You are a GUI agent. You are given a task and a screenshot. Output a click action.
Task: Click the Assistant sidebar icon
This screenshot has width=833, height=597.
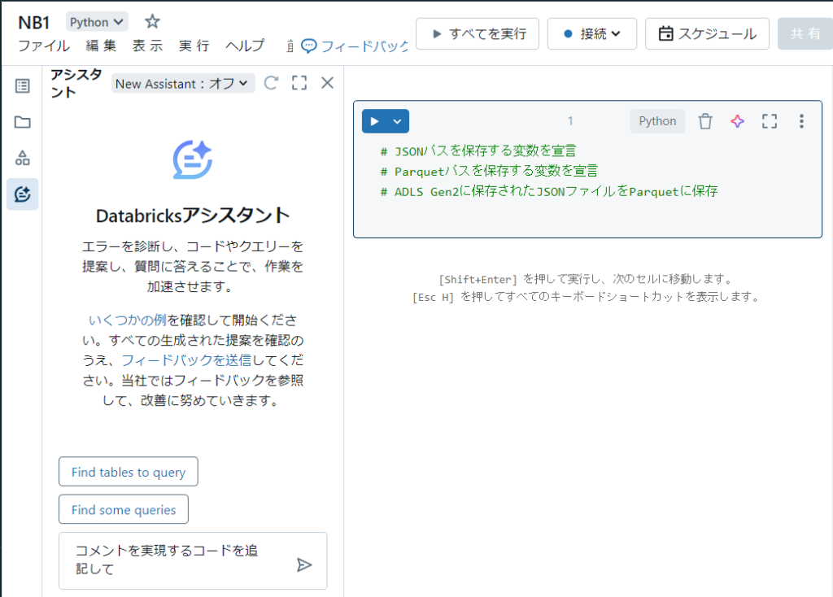click(23, 194)
